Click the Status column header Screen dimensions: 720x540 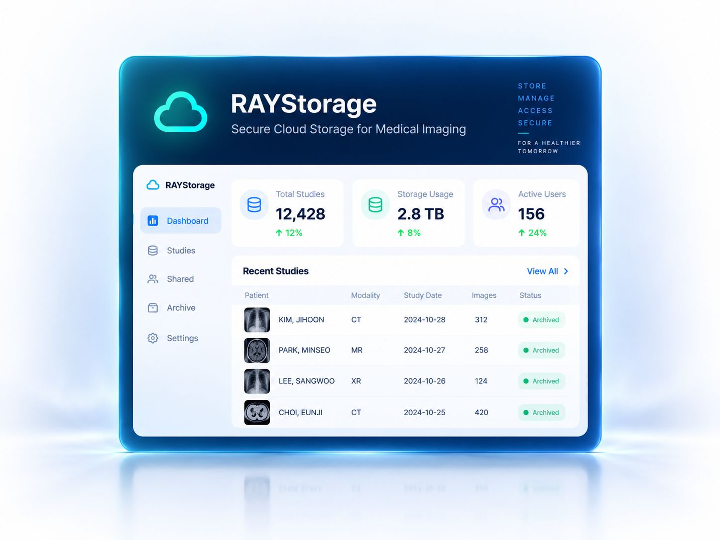(530, 295)
